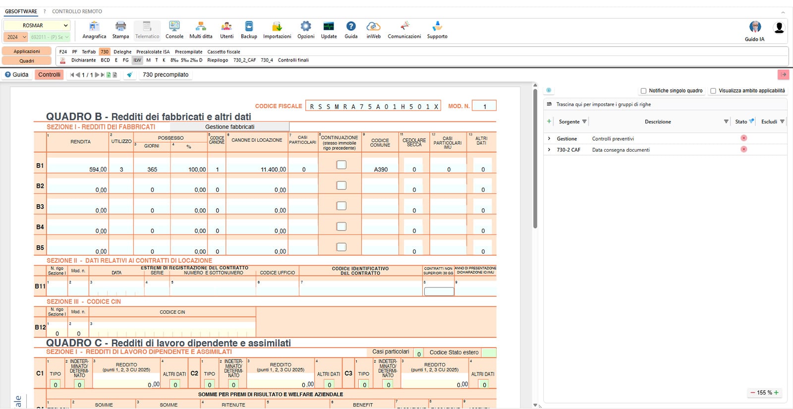Viewport: 793px width, 409px height.
Task: Open the Riepilogo quadro tab
Action: point(218,60)
